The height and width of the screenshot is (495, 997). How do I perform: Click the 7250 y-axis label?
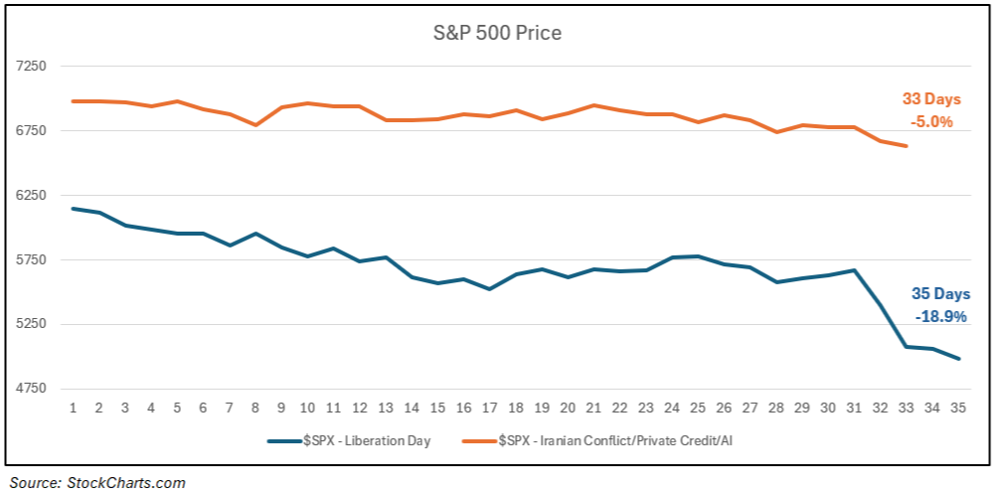click(31, 67)
